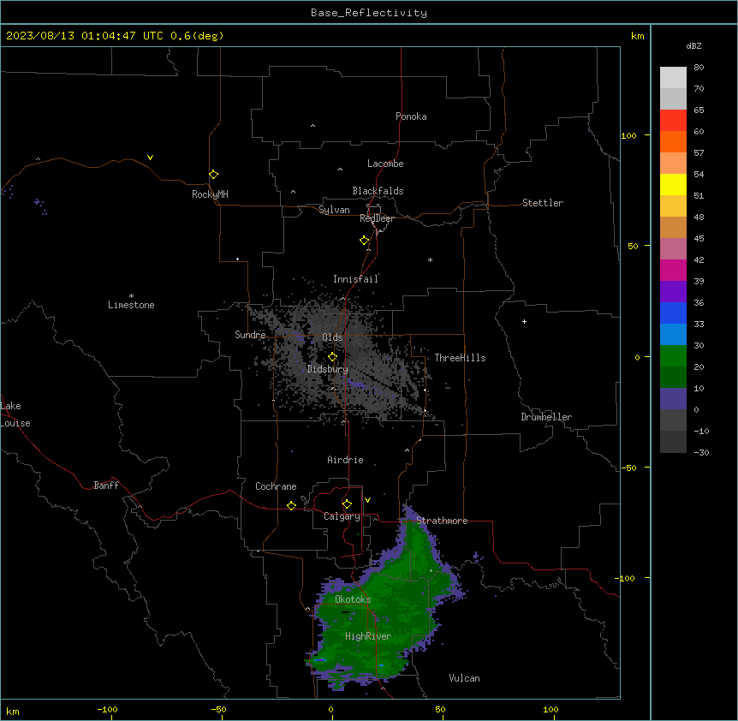
Task: Select the Sundre label
Action: (x=250, y=335)
